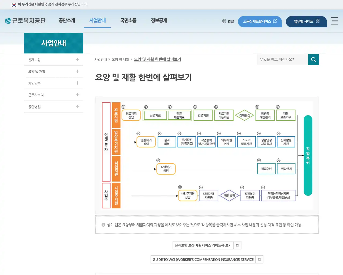Screen dimensions: 343x275
Task: Open the hamburger menu at top right
Action: click(x=334, y=21)
